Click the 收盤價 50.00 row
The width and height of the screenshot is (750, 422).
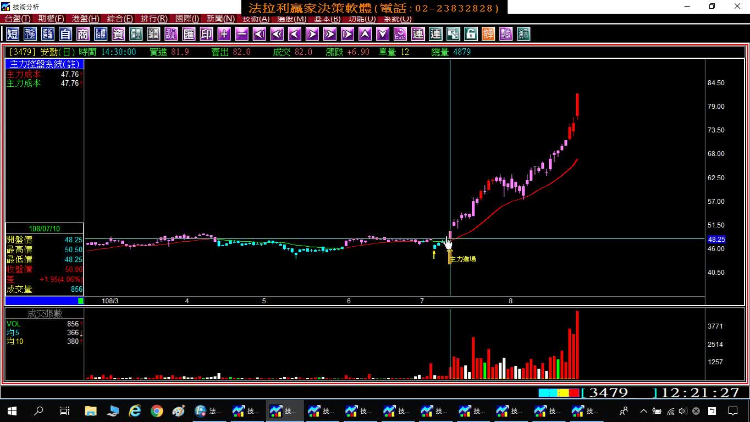click(45, 270)
